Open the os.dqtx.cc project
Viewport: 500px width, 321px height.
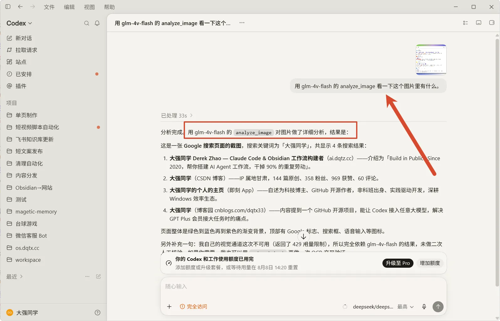pyautogui.click(x=27, y=248)
